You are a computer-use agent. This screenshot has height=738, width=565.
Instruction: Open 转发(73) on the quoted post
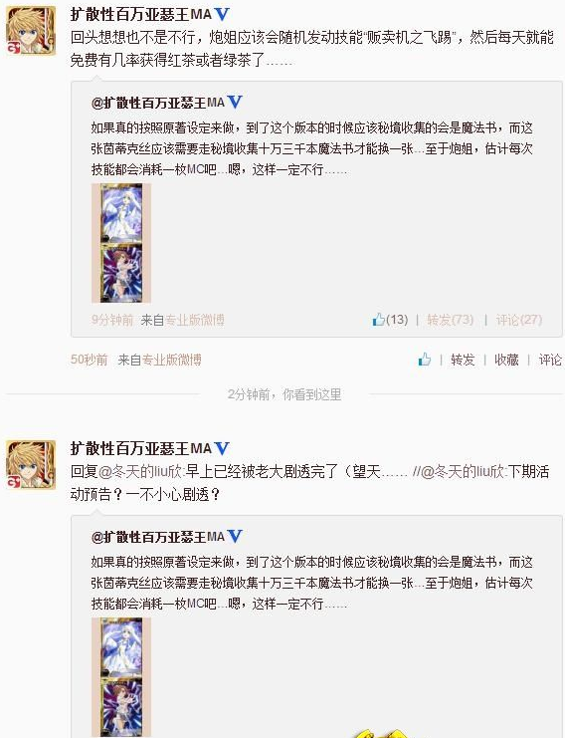[450, 320]
